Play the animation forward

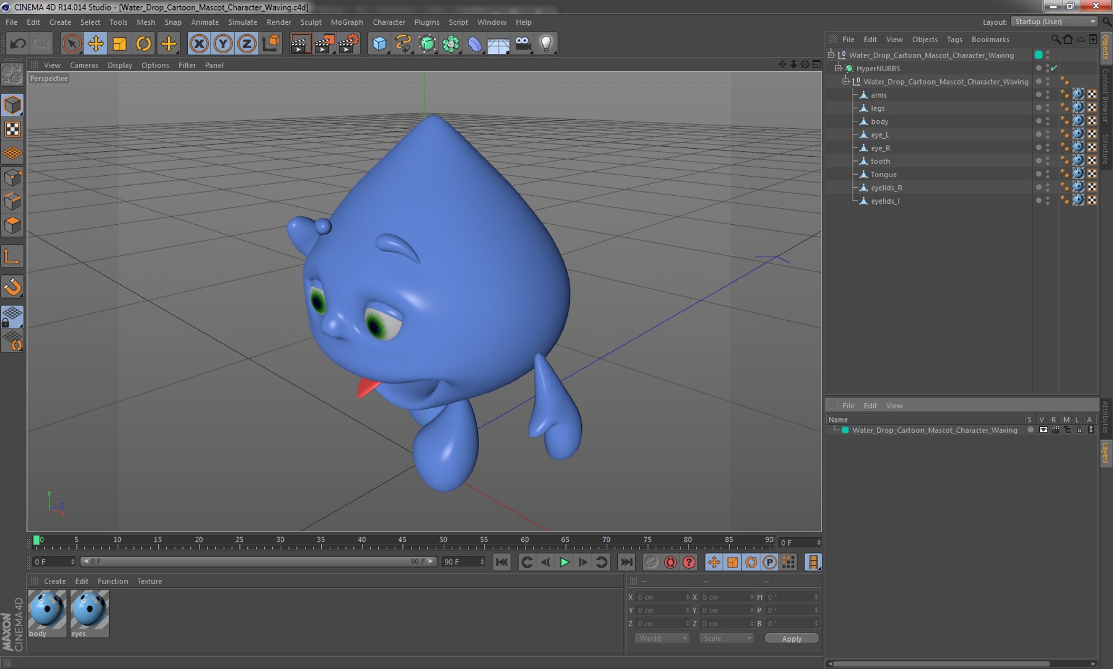tap(564, 562)
